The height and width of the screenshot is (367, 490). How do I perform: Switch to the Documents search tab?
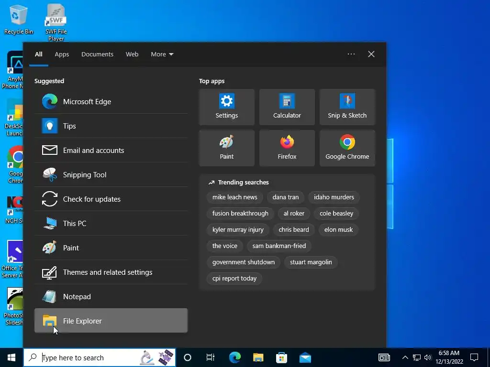[x=97, y=54]
